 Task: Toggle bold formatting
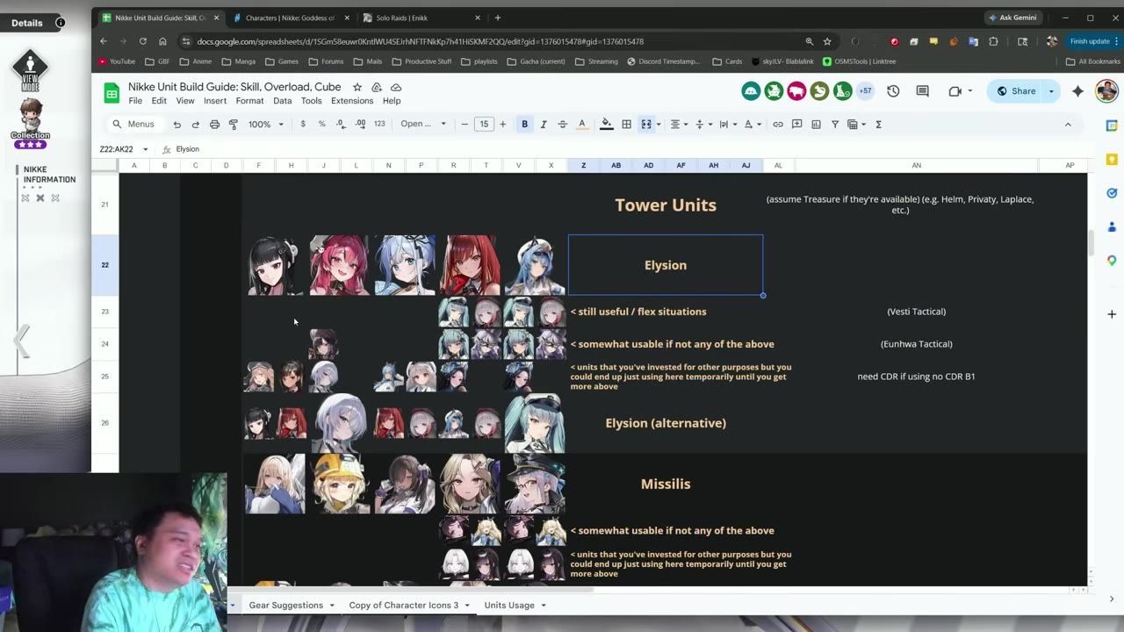[524, 125]
